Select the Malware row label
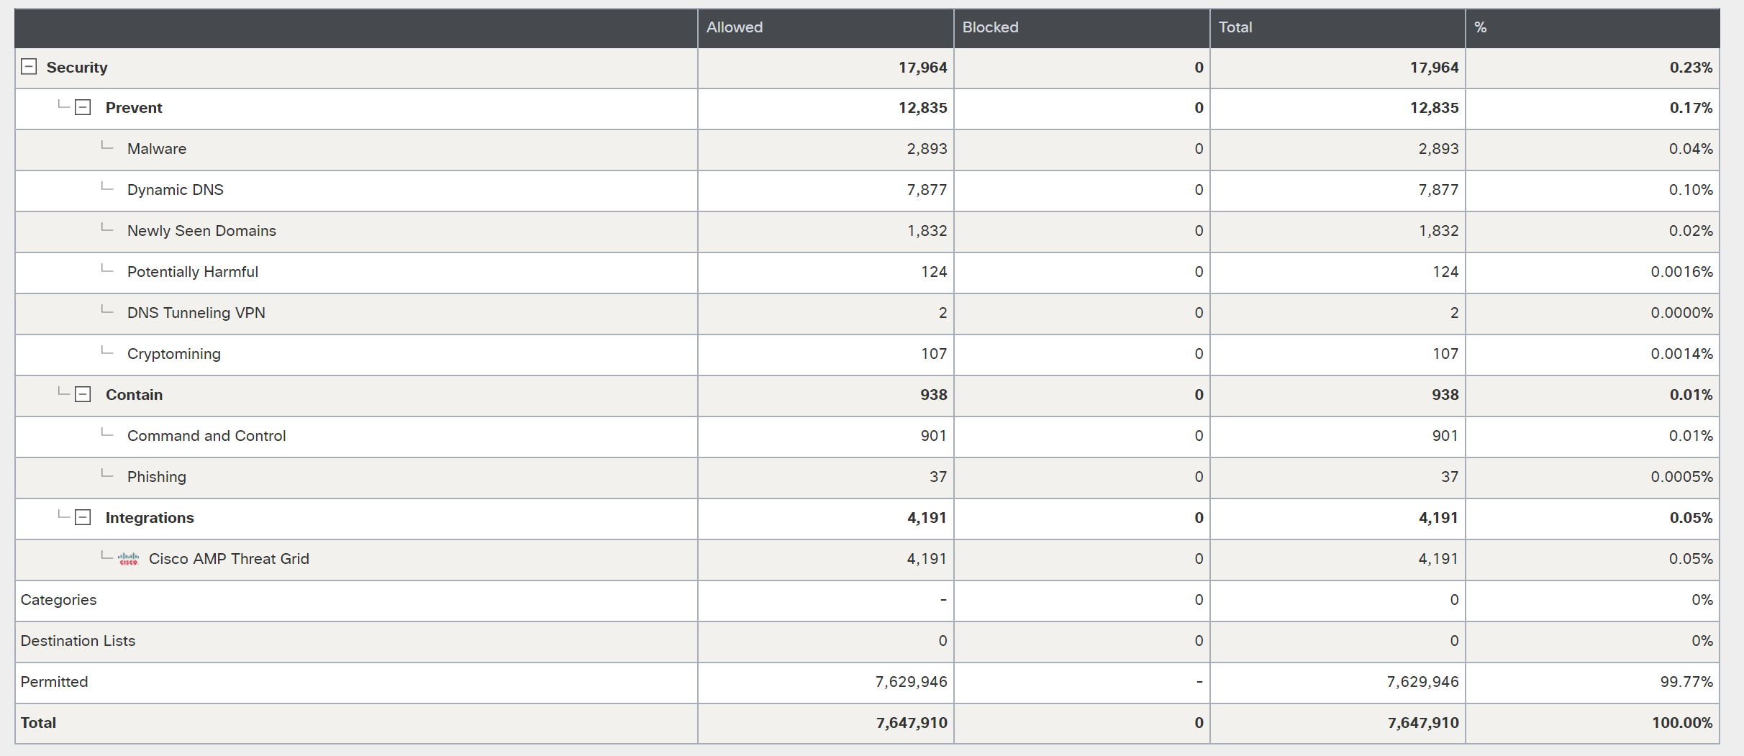Image resolution: width=1744 pixels, height=756 pixels. click(157, 149)
